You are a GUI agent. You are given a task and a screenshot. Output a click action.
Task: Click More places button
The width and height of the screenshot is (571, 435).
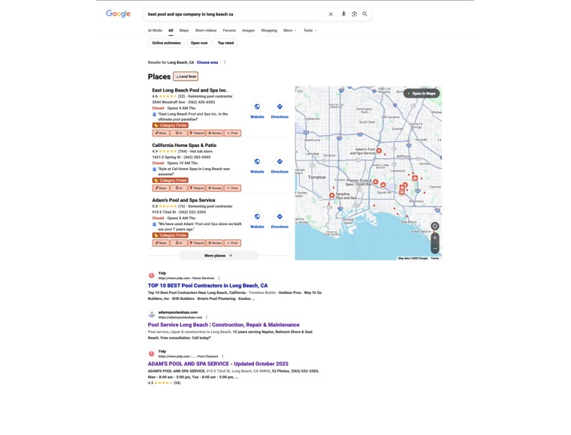tap(219, 256)
